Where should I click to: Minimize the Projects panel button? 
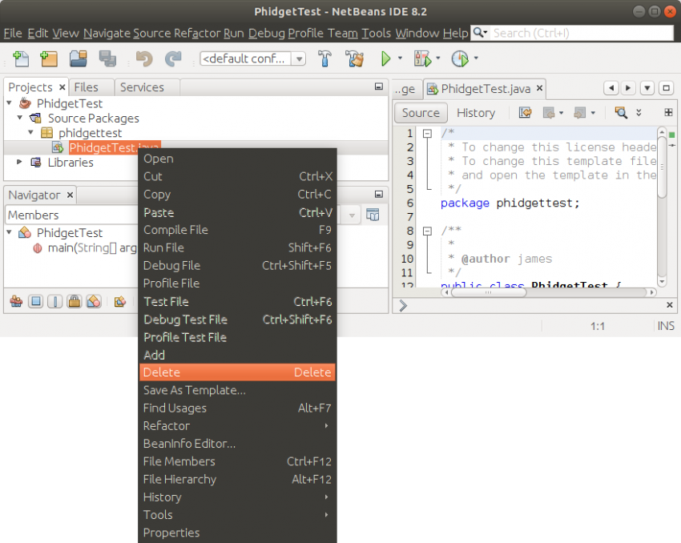coord(379,86)
